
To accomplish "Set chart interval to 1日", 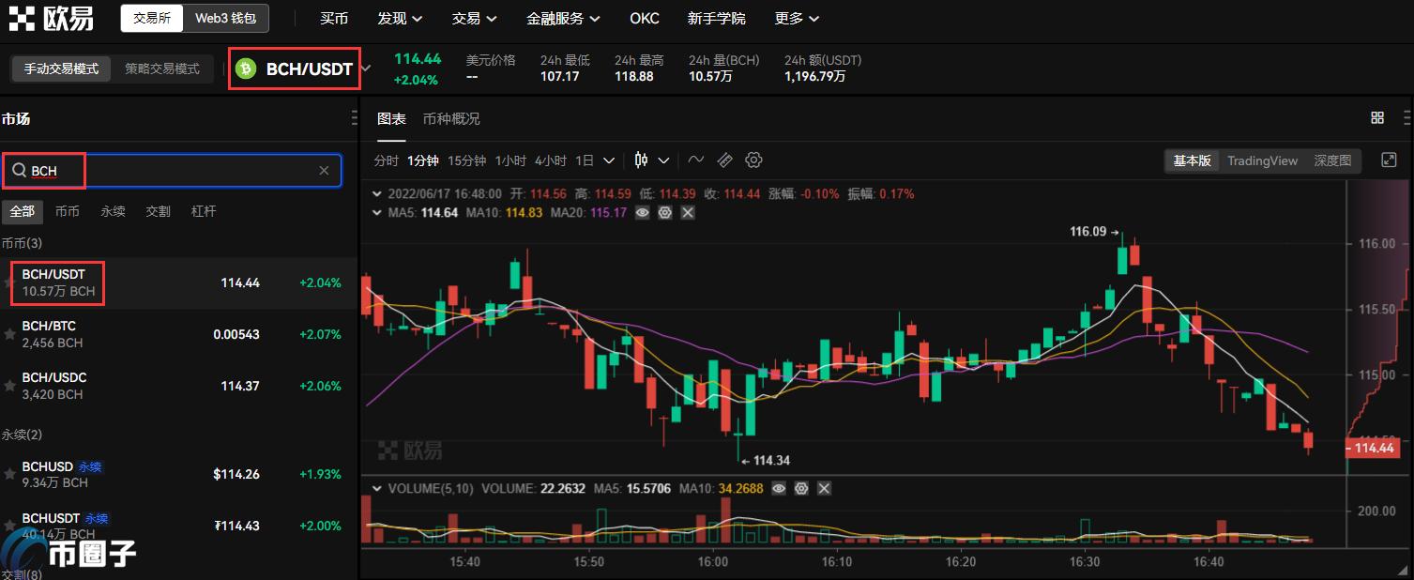I will 585,160.
